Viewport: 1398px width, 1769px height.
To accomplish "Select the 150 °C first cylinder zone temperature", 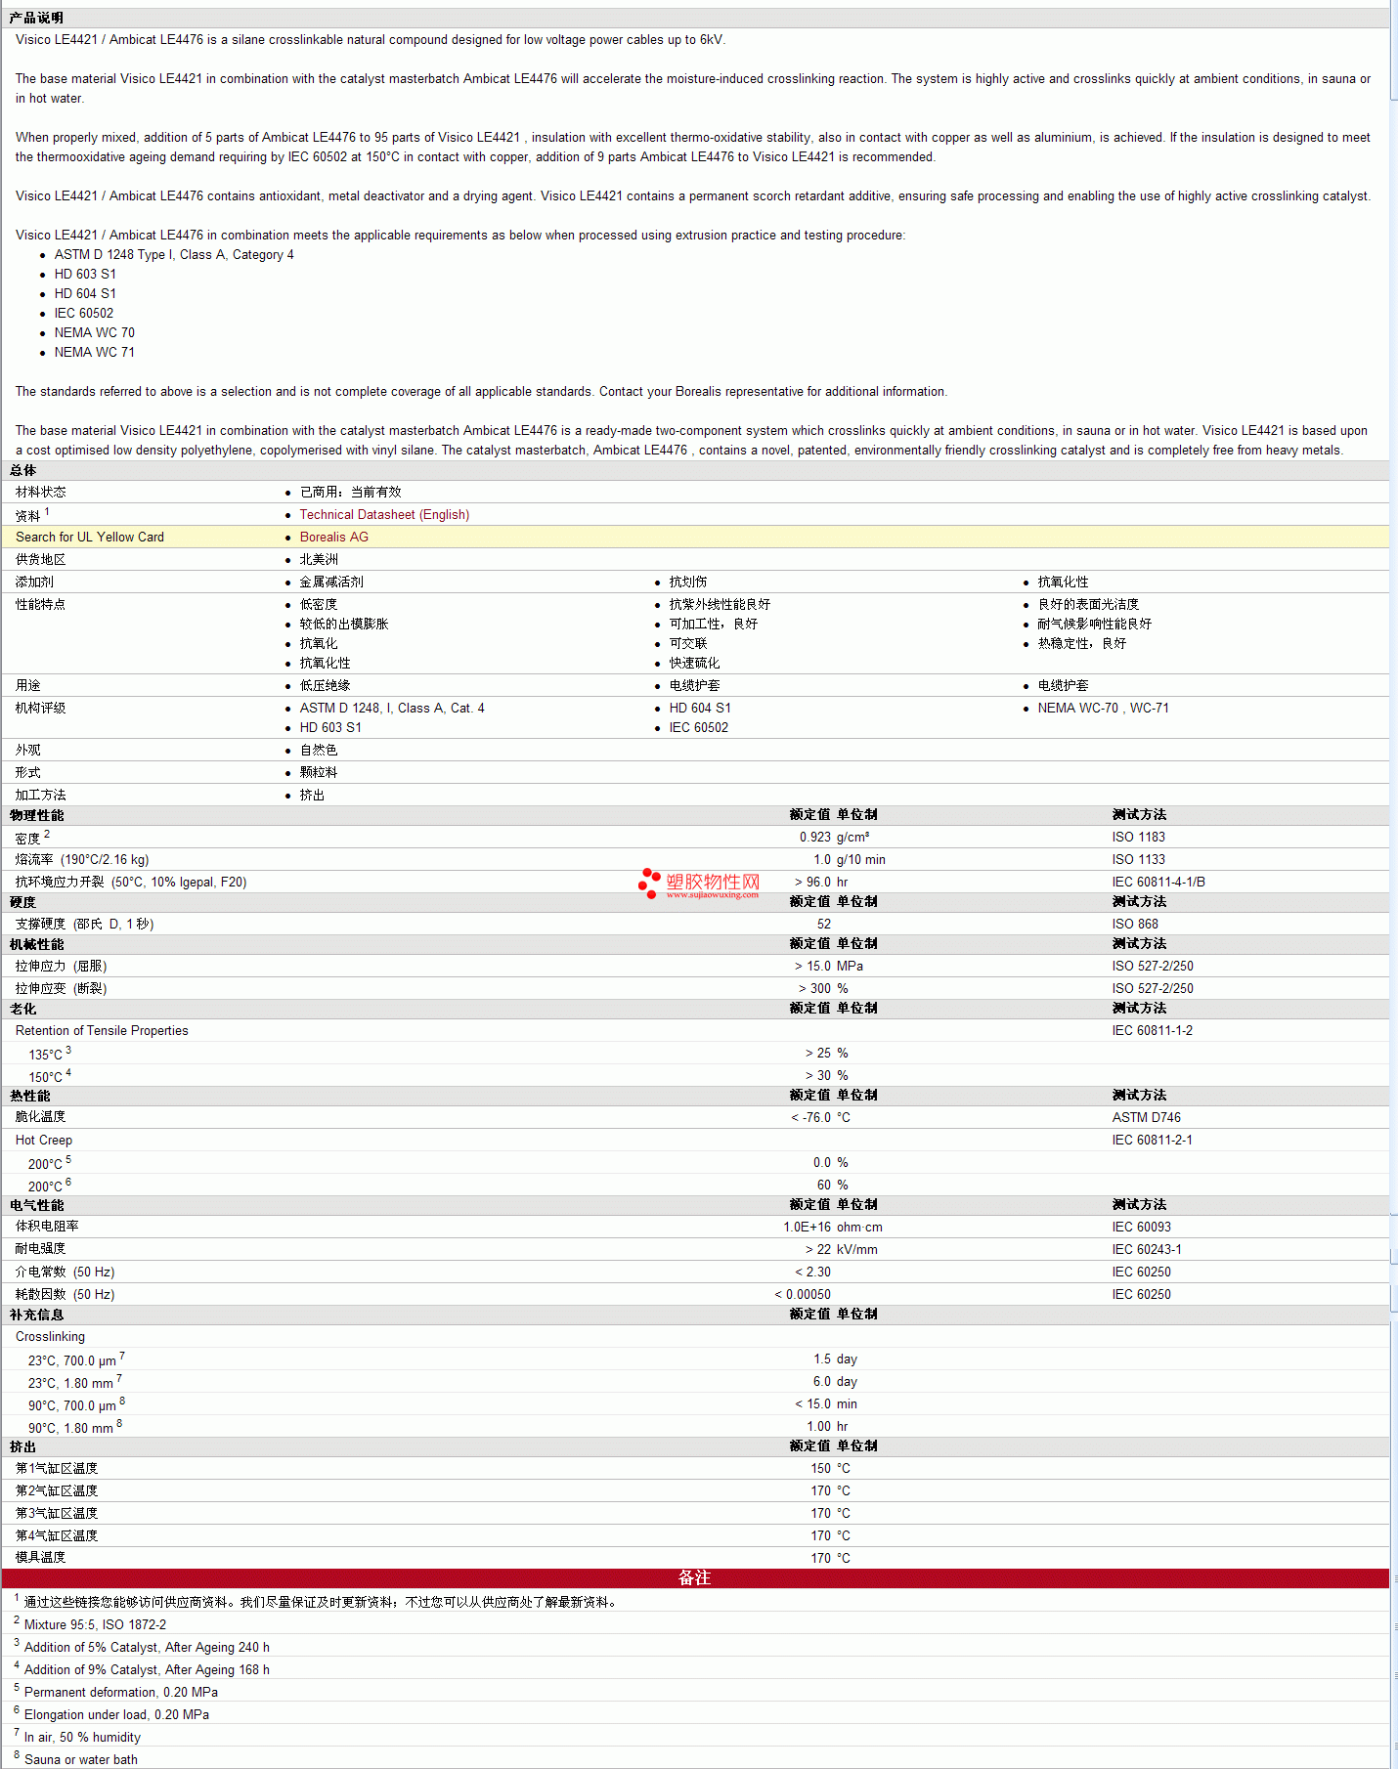I will point(830,1468).
